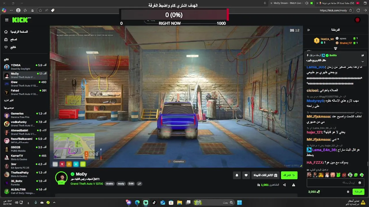Open File Explorer from the taskbar
The height and width of the screenshot is (207, 369).
pyautogui.click(x=179, y=202)
